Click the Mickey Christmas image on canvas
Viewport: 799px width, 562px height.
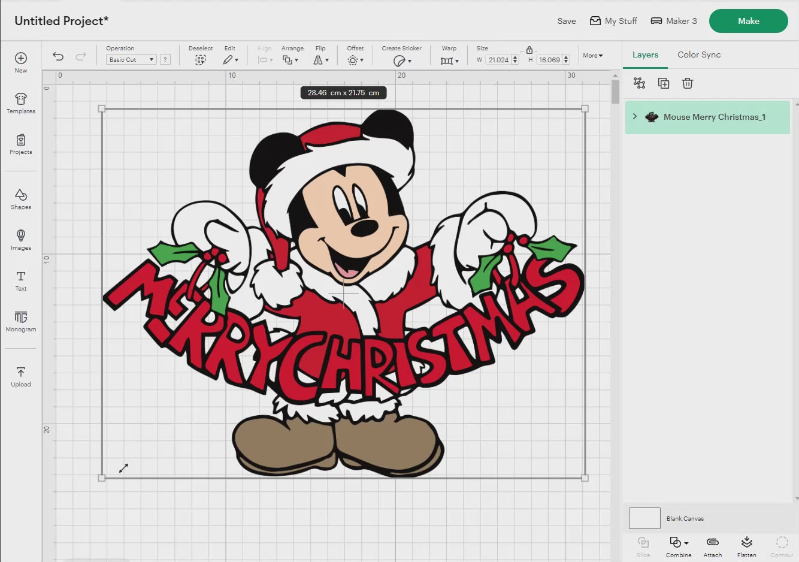click(x=343, y=294)
